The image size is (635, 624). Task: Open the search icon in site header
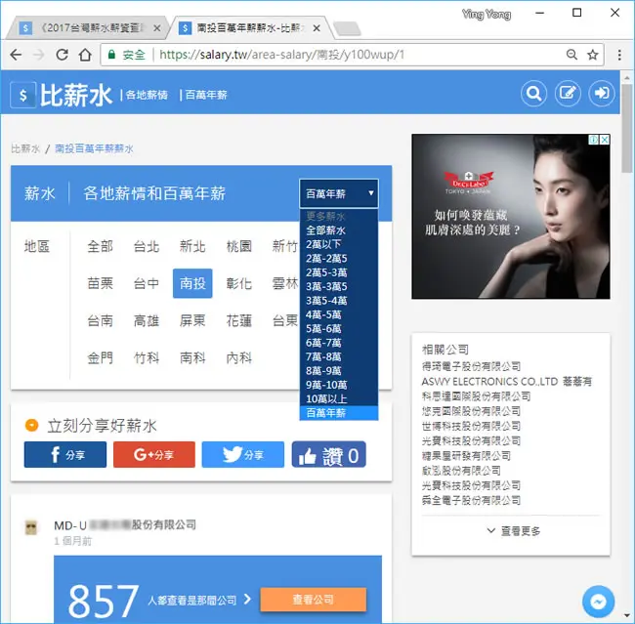pos(533,94)
